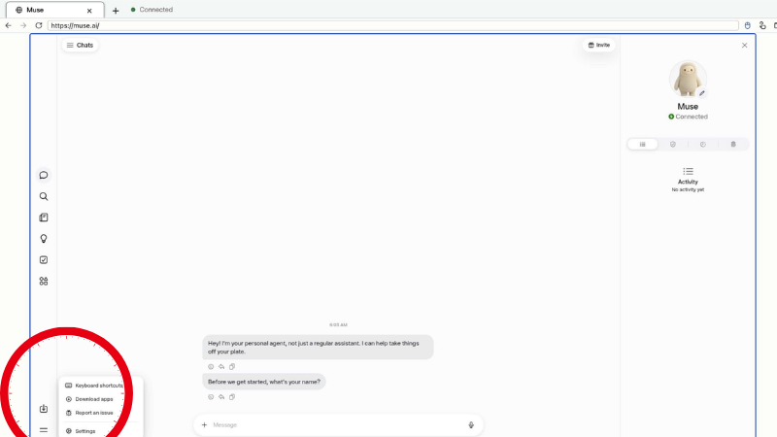777x437 pixels.
Task: Copy the 'what's your name?' message
Action: (x=232, y=397)
